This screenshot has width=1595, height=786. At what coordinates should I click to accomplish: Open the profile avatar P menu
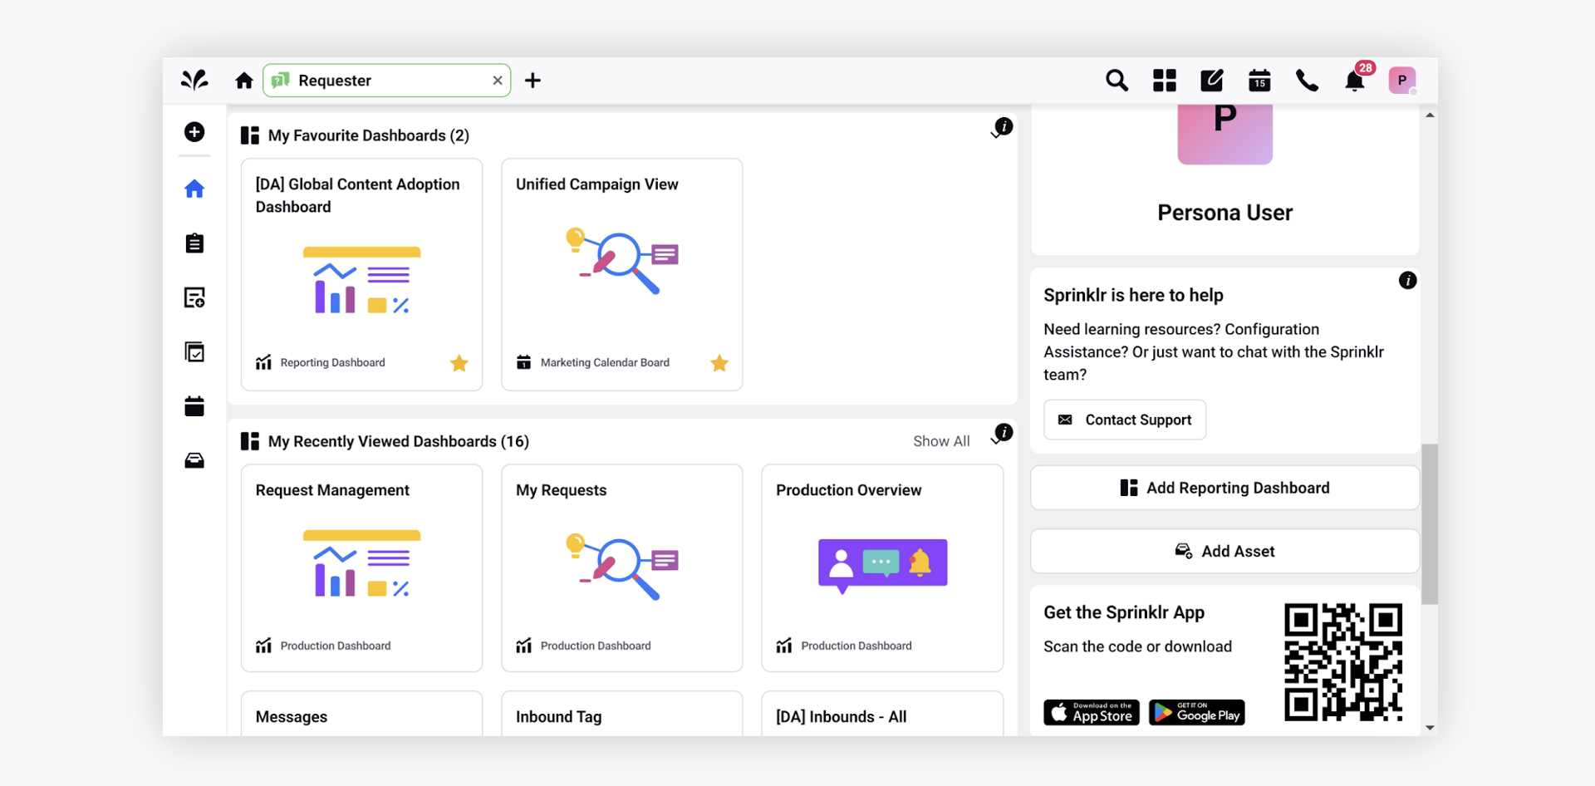1402,81
